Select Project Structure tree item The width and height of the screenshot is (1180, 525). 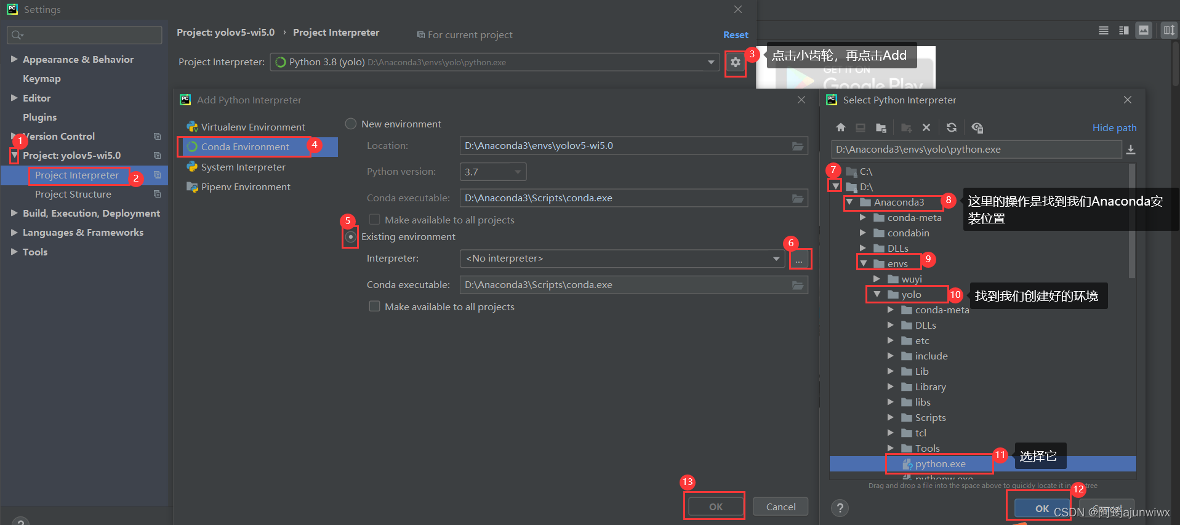coord(73,194)
